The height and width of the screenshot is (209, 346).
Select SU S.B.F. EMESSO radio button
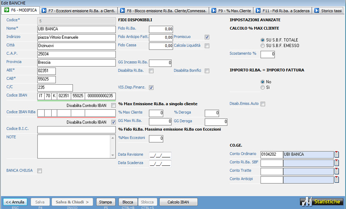click(263, 46)
